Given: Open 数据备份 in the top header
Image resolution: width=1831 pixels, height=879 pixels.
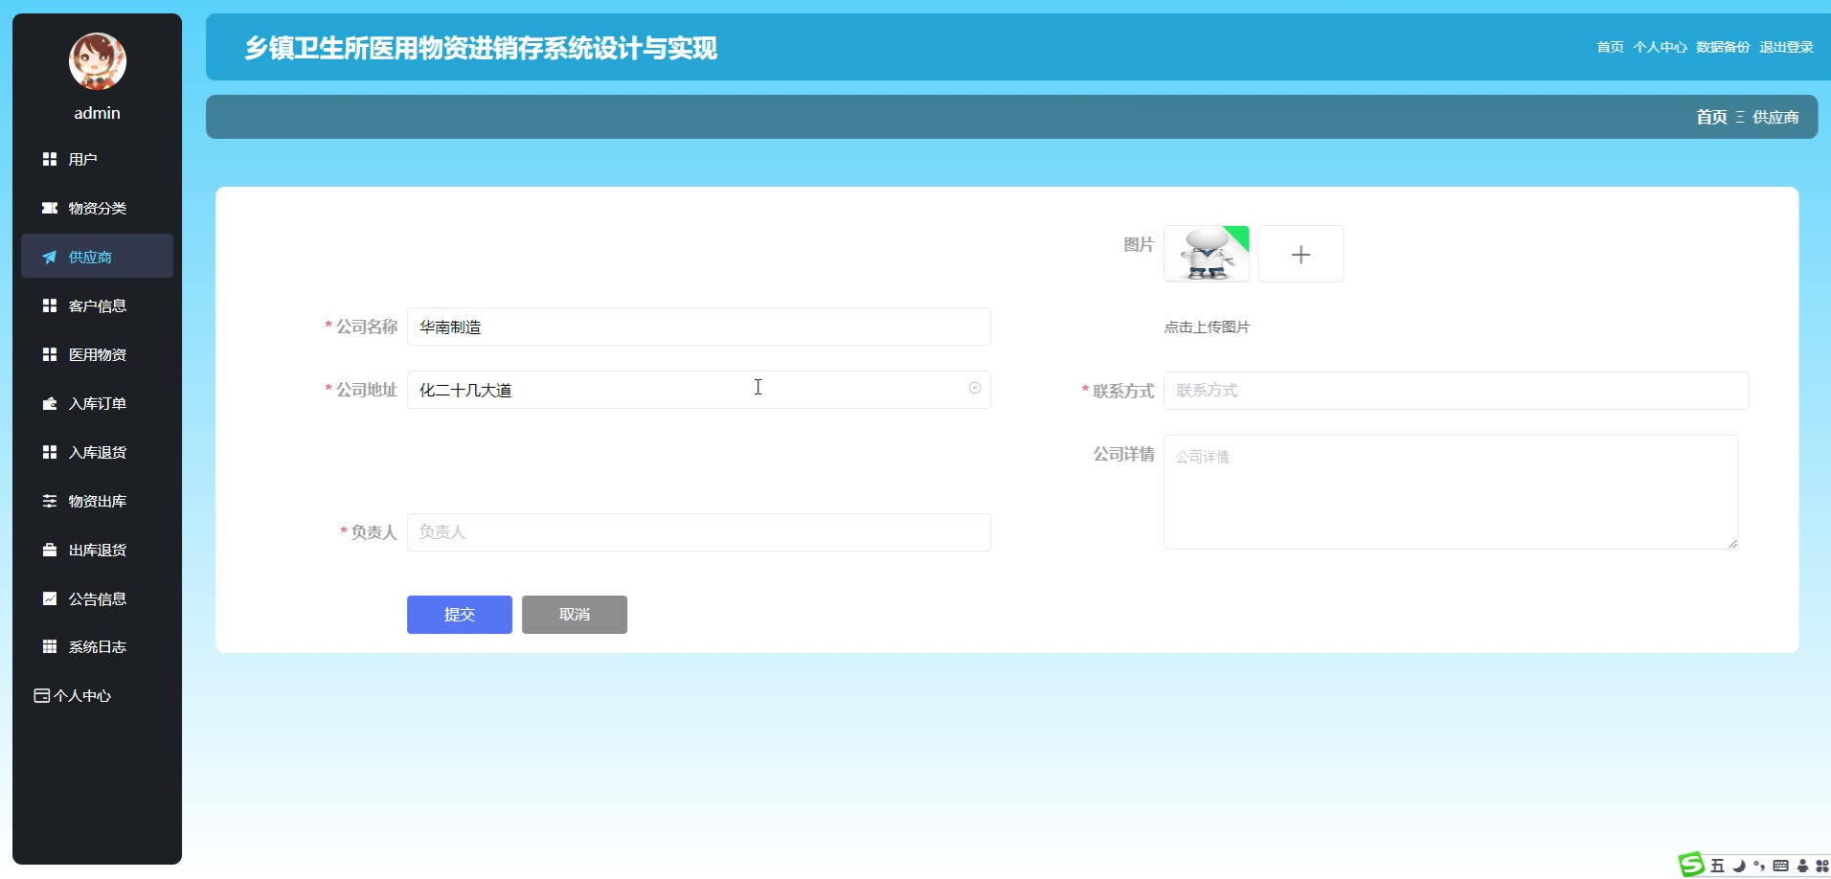Looking at the screenshot, I should pos(1723,47).
